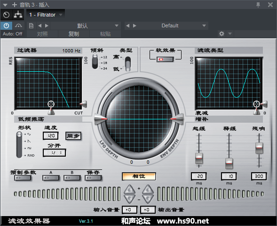Toggle the 同步 sync button

73,136
